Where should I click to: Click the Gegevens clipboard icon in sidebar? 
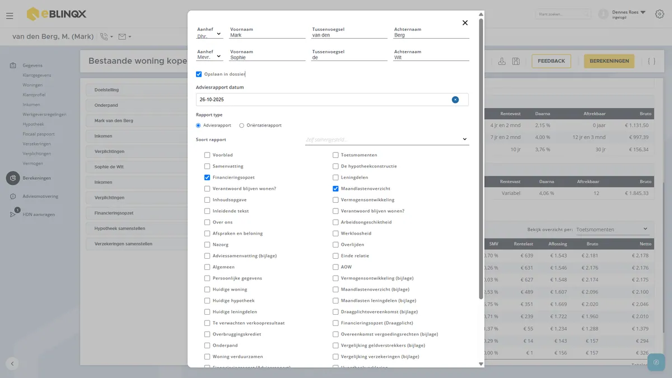(12, 66)
